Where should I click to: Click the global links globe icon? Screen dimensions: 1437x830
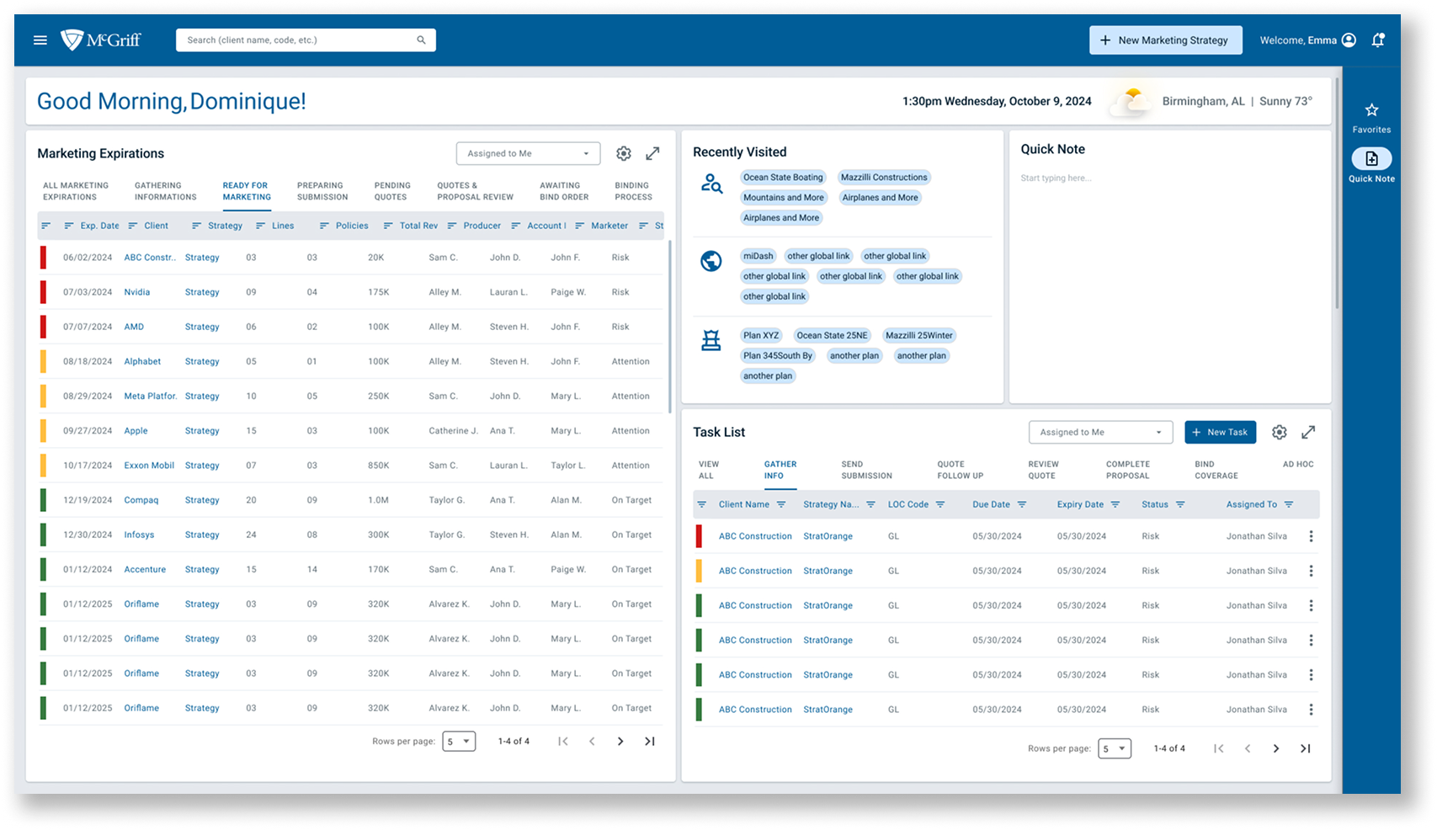(711, 261)
